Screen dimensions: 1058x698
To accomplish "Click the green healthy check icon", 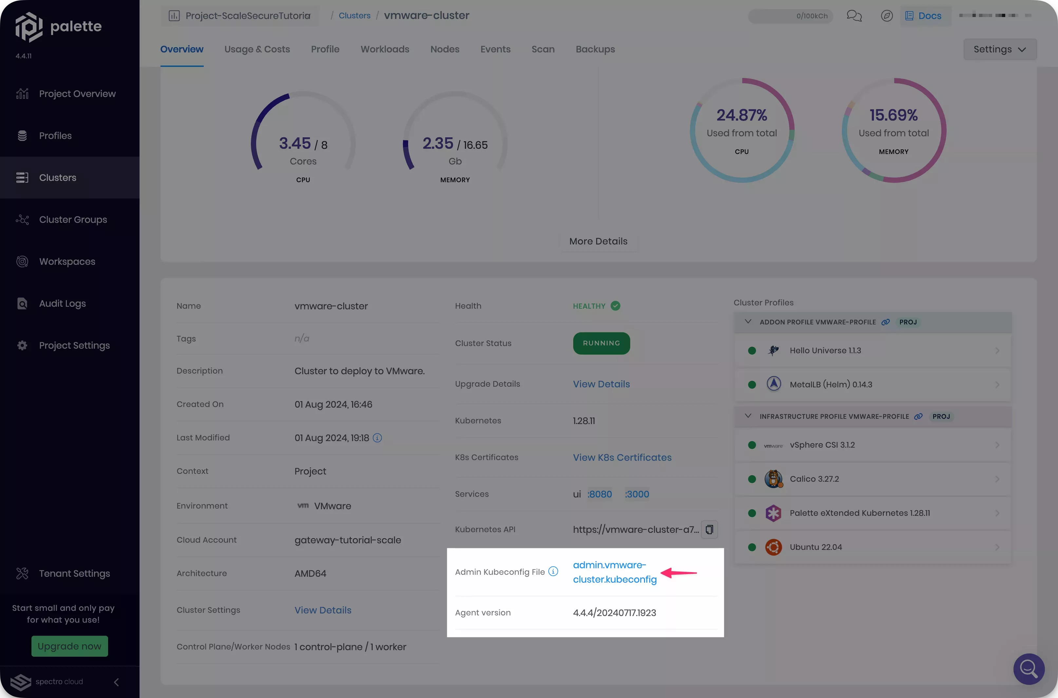I will click(615, 306).
